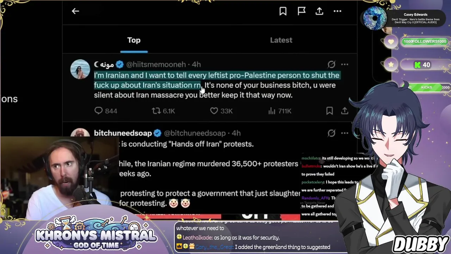
Task: Open the @hiitsmemooneh profile handle
Action: [x=156, y=64]
